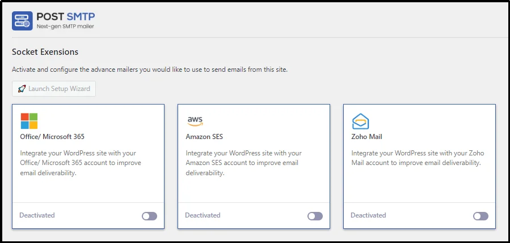This screenshot has width=510, height=243.
Task: Click the Next-gen SMTP mailer tagline
Action: click(65, 27)
